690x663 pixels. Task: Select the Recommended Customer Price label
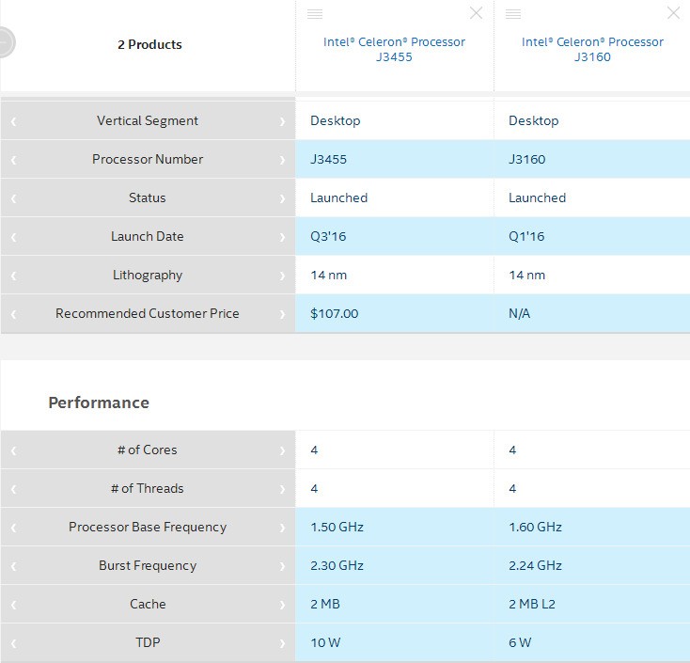click(x=148, y=313)
